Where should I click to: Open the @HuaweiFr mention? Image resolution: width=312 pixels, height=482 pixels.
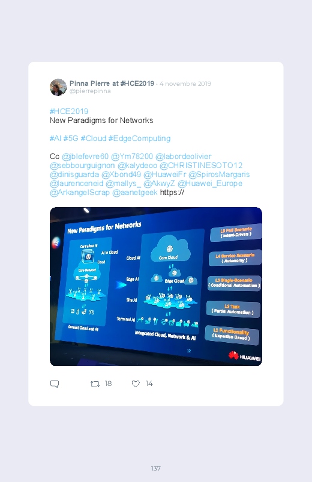[x=165, y=175]
